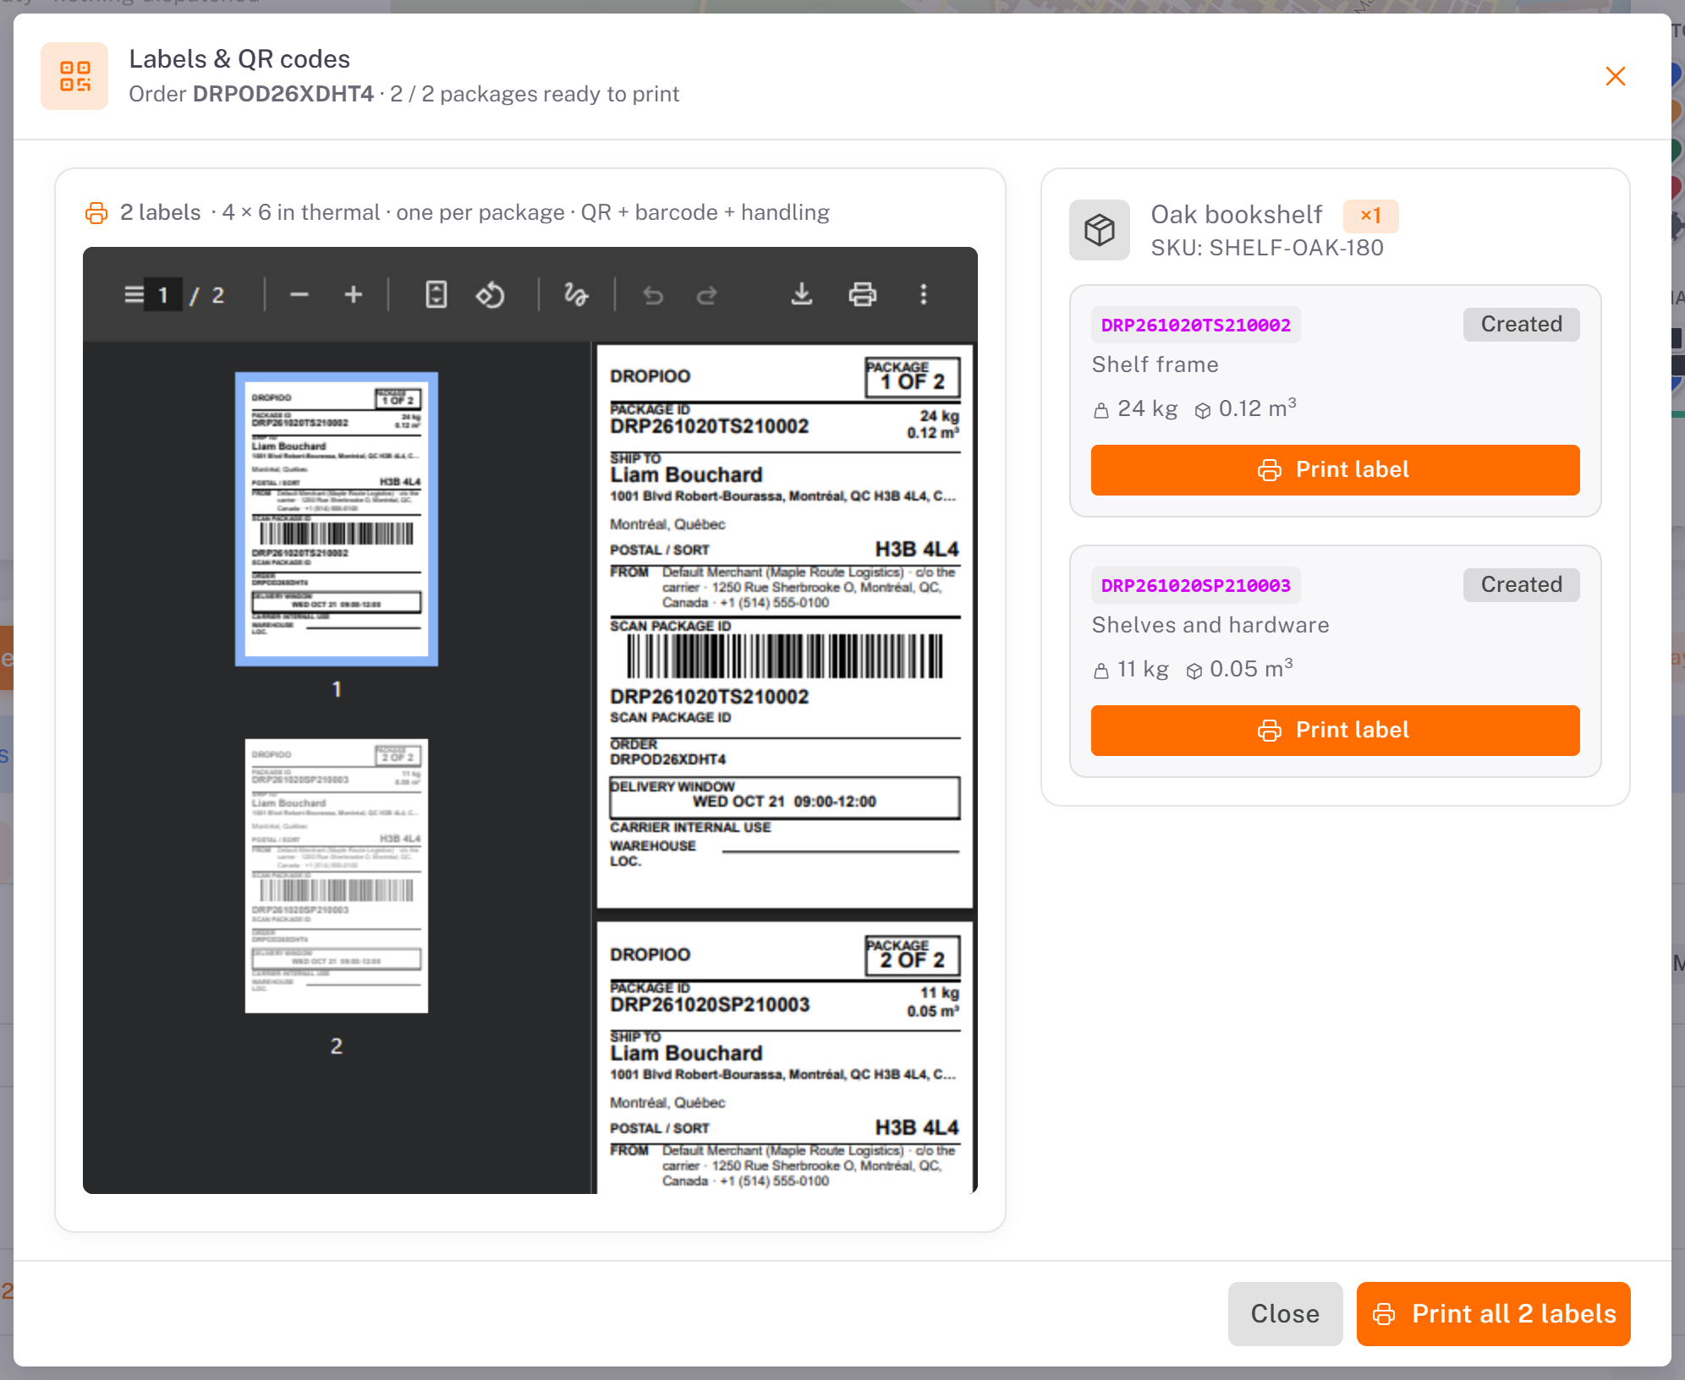Click Print all 2 labels
Image resolution: width=1685 pixels, height=1380 pixels.
tap(1494, 1314)
